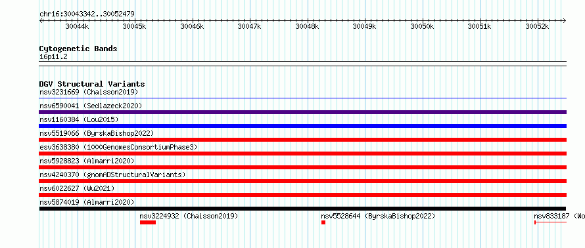Screen dimensions: 585x248
Task: Click the 30048k ruler tick label
Action: [x=308, y=26]
